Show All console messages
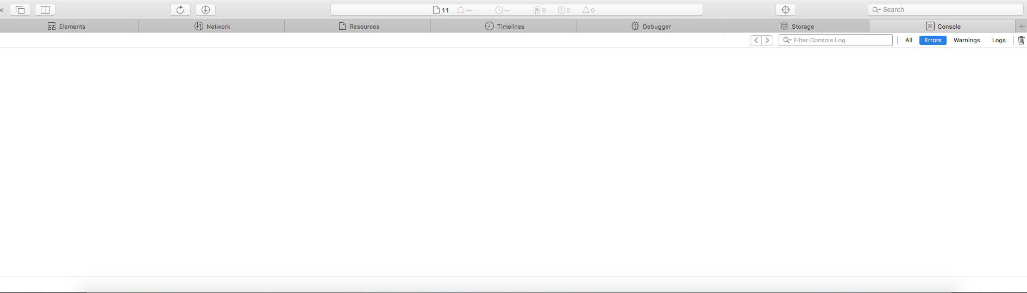 pos(909,40)
